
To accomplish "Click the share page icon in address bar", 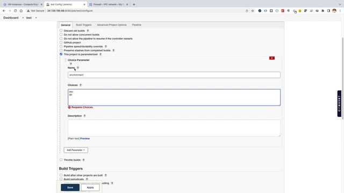I will [247, 11].
